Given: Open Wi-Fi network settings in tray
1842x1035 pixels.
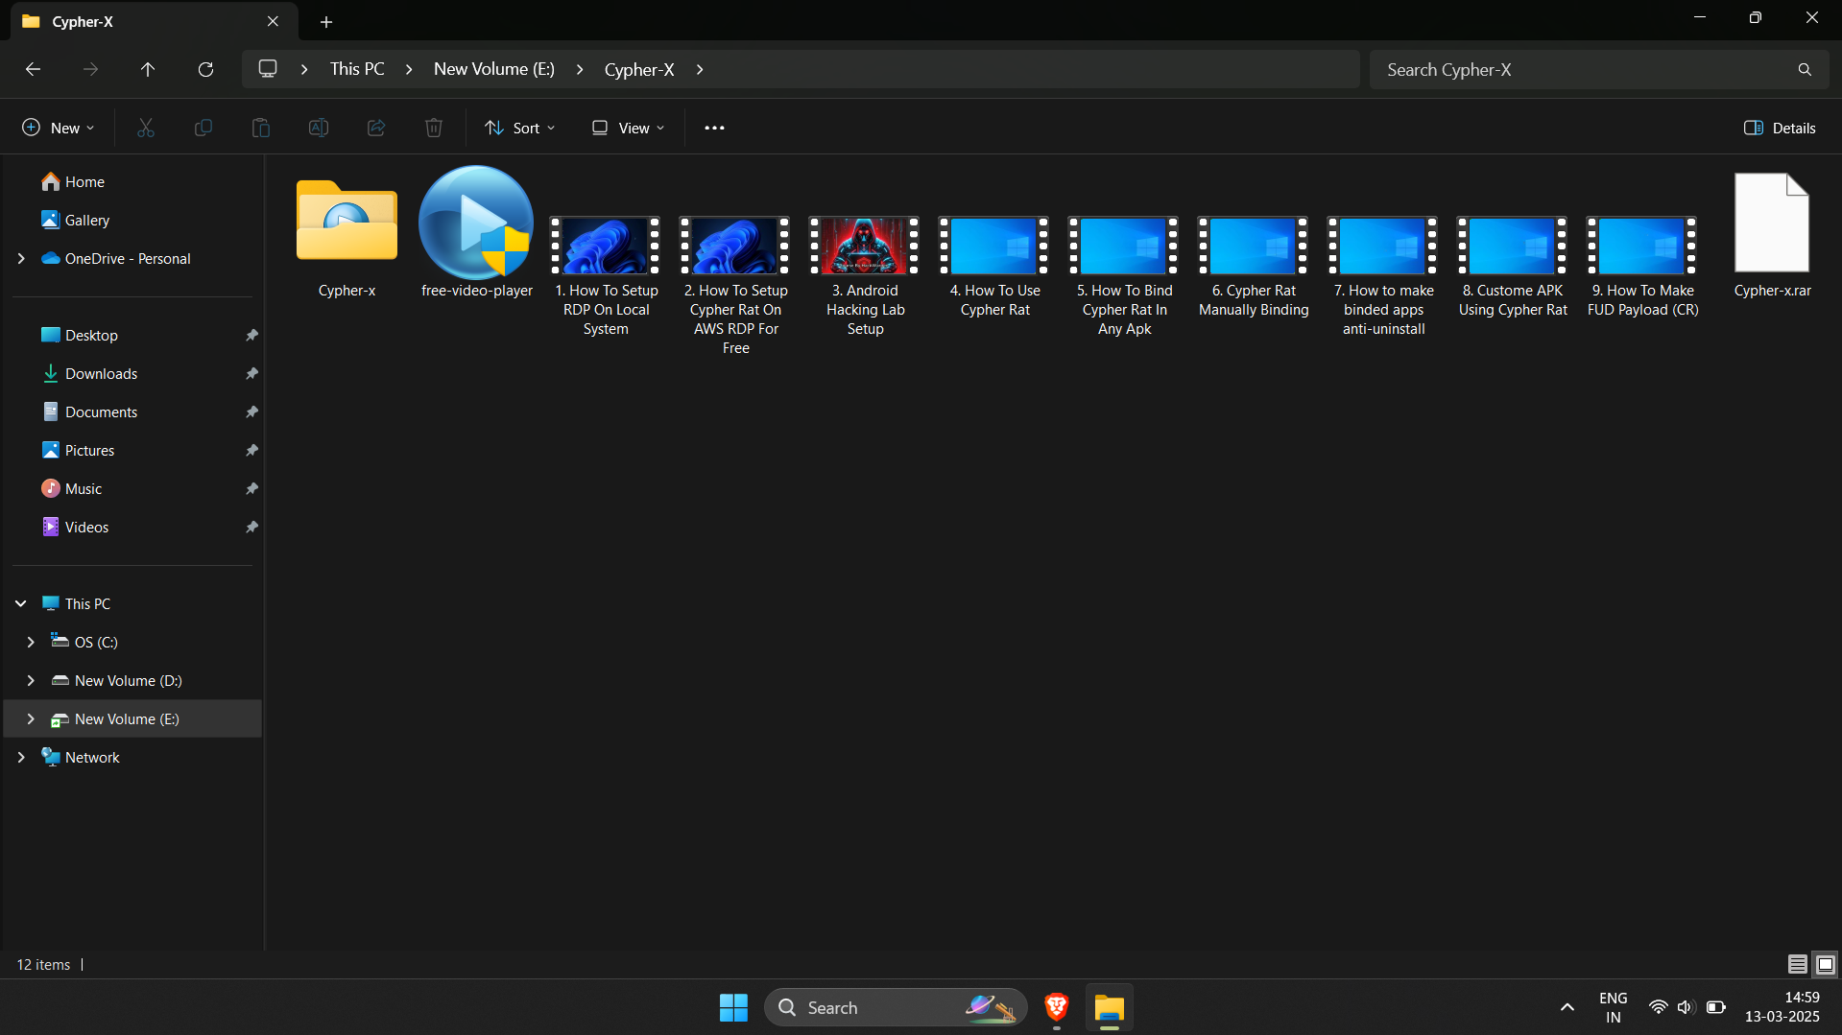Looking at the screenshot, I should tap(1658, 1007).
